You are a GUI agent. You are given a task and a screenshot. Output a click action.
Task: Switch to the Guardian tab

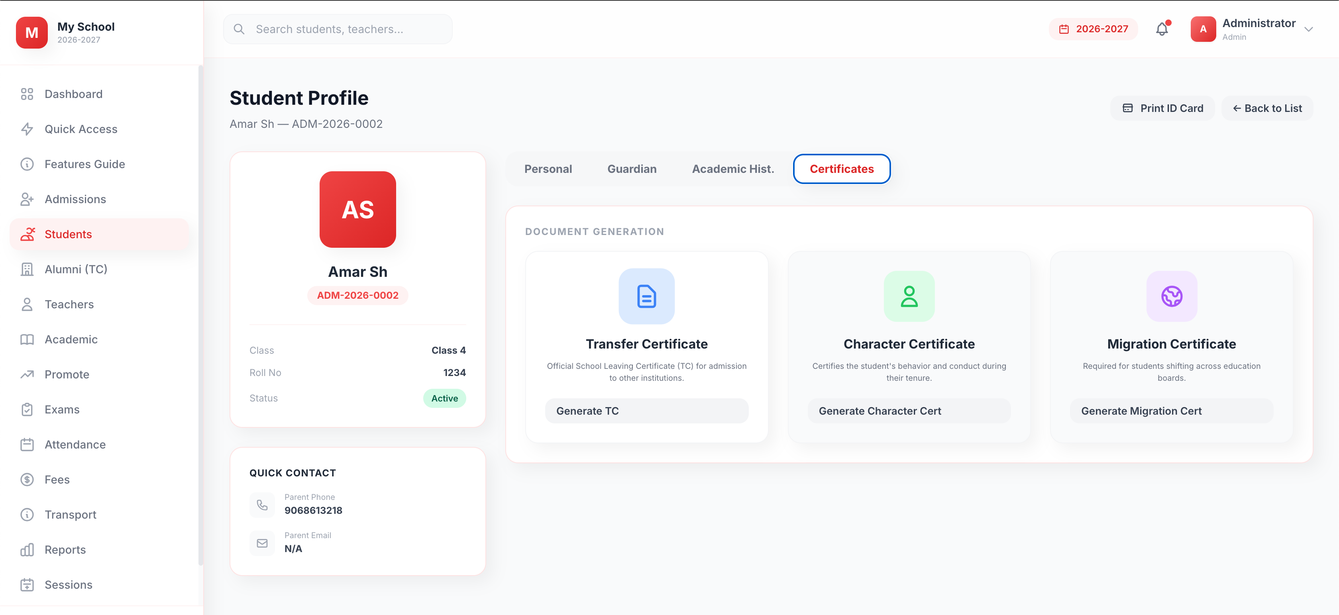[x=632, y=169]
